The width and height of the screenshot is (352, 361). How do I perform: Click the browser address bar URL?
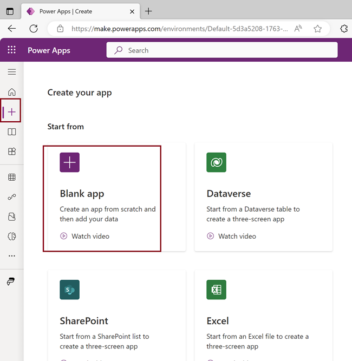coord(180,29)
